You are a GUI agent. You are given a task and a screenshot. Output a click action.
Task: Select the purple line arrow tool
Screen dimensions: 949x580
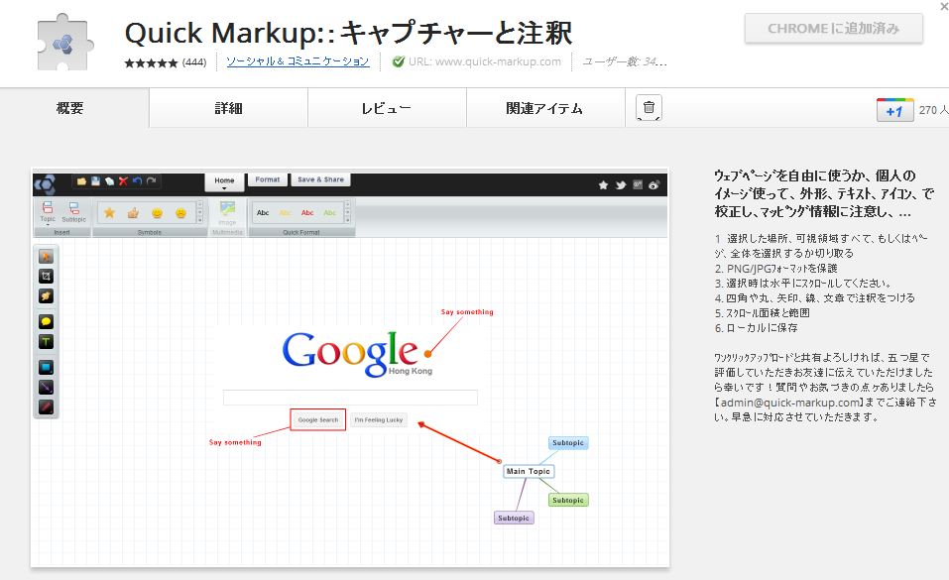(x=46, y=387)
